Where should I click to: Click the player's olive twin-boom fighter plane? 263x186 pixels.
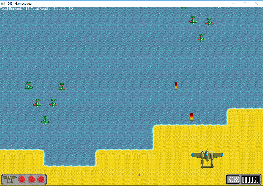click(x=207, y=159)
